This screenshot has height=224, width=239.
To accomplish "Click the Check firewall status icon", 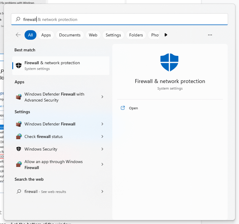I will pyautogui.click(x=19, y=137).
